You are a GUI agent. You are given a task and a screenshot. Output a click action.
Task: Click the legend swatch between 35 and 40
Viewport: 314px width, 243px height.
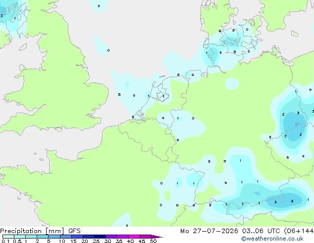pos(123,237)
